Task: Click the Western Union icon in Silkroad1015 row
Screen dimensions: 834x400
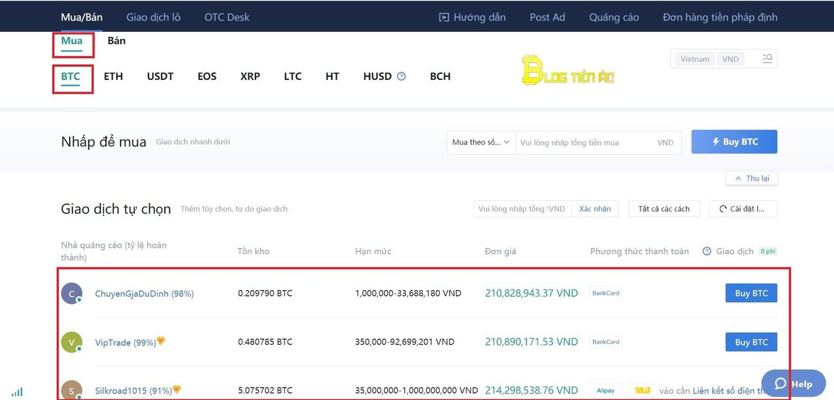Action: coord(642,390)
